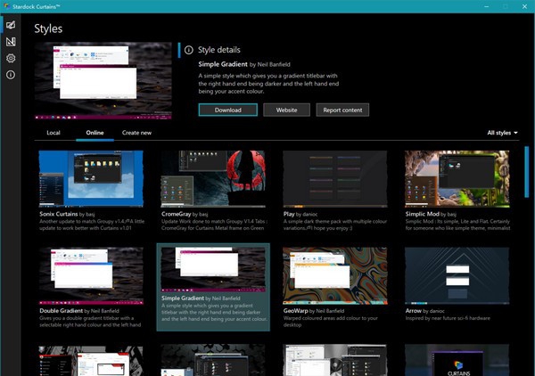Click the 'Styles' page heading
This screenshot has height=376, width=535.
[x=48, y=29]
